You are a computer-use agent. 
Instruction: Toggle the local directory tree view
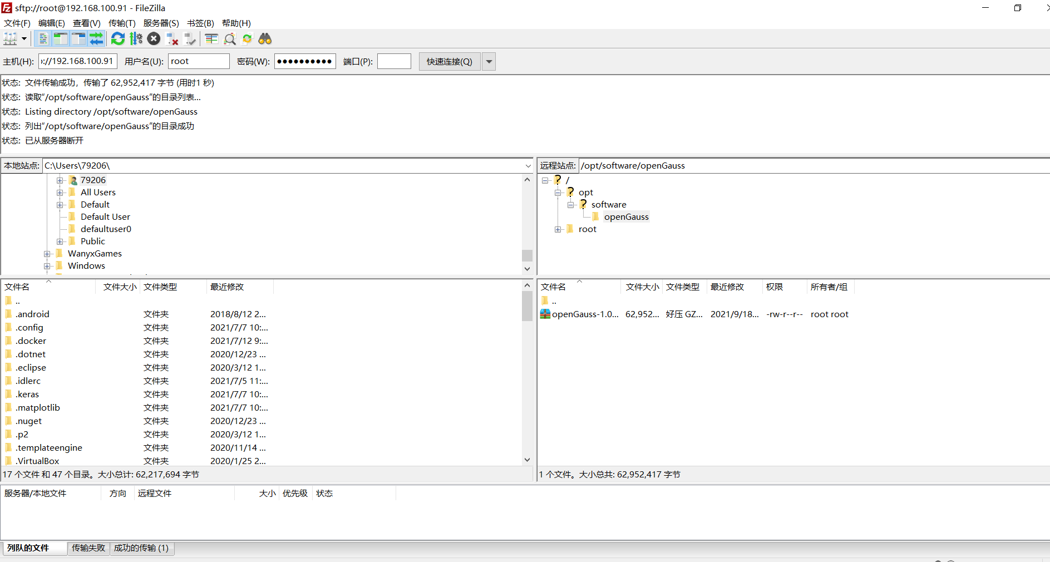point(61,39)
